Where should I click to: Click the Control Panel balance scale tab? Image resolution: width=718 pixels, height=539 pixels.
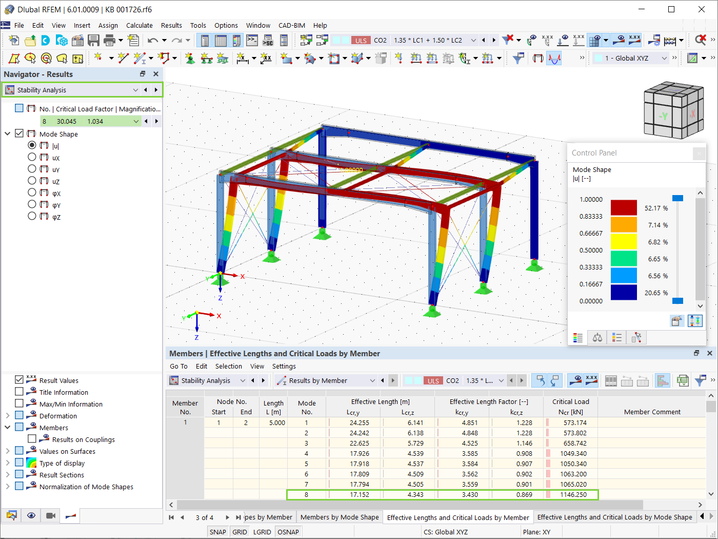[x=597, y=337]
